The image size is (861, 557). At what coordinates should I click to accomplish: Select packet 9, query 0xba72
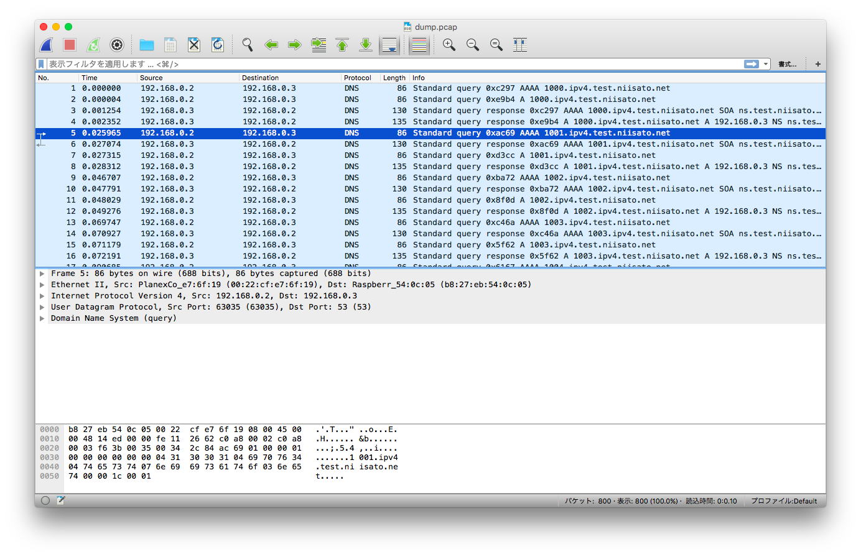click(430, 178)
